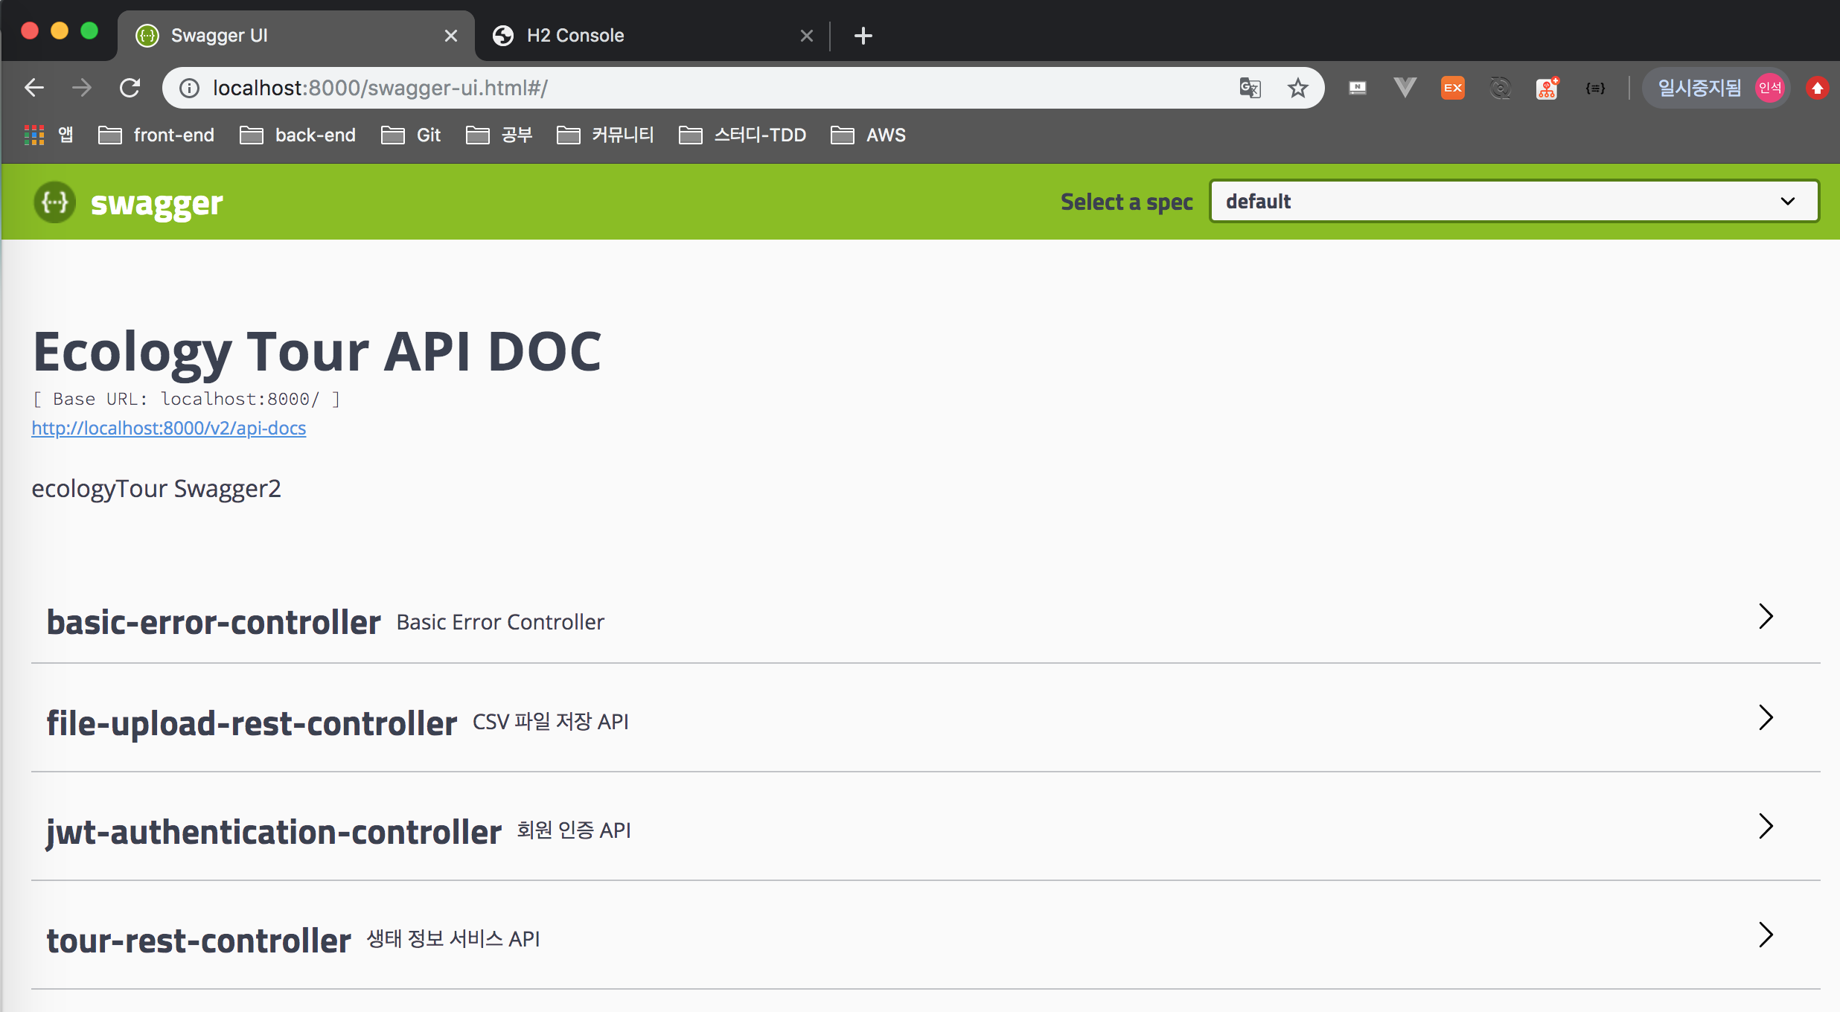Click the reload page icon

pos(130,88)
